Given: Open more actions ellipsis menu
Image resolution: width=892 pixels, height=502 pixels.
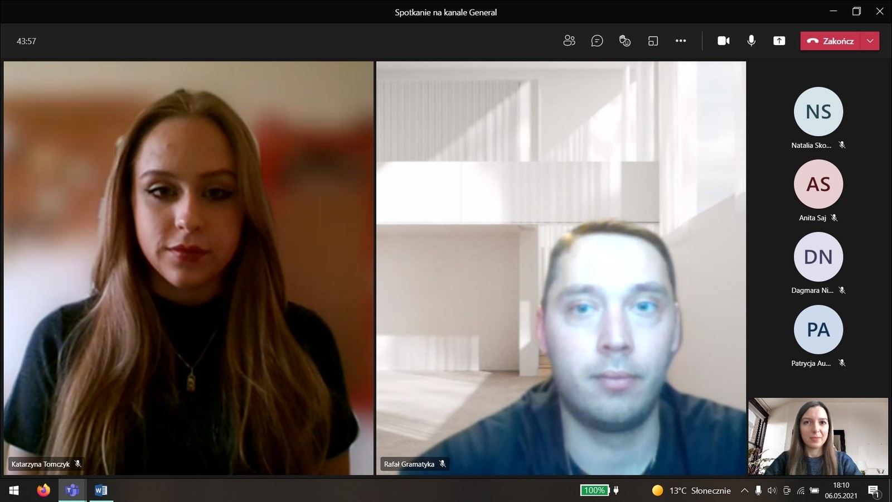Looking at the screenshot, I should click(681, 41).
